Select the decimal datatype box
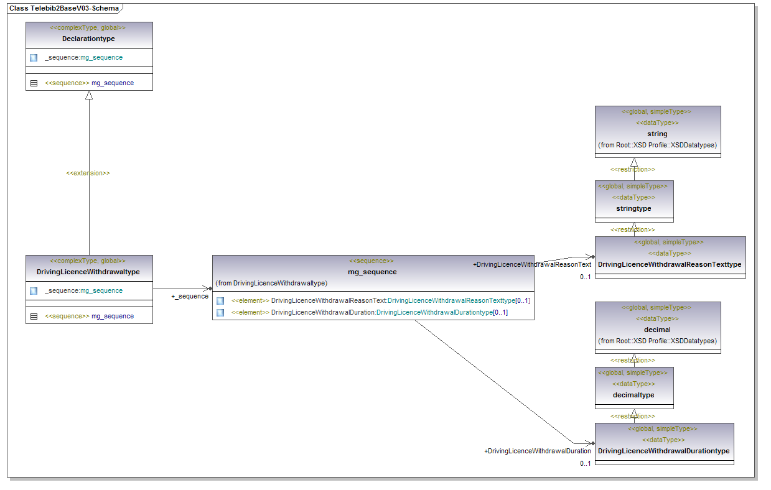The width and height of the screenshot is (771, 490). tap(657, 328)
